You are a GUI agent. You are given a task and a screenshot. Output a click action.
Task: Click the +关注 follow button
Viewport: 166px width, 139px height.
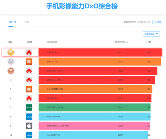click(158, 22)
